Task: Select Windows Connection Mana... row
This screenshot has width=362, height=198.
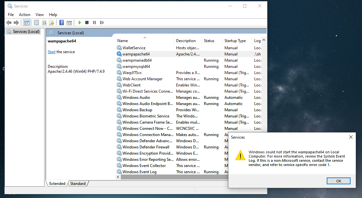Action: point(172,135)
